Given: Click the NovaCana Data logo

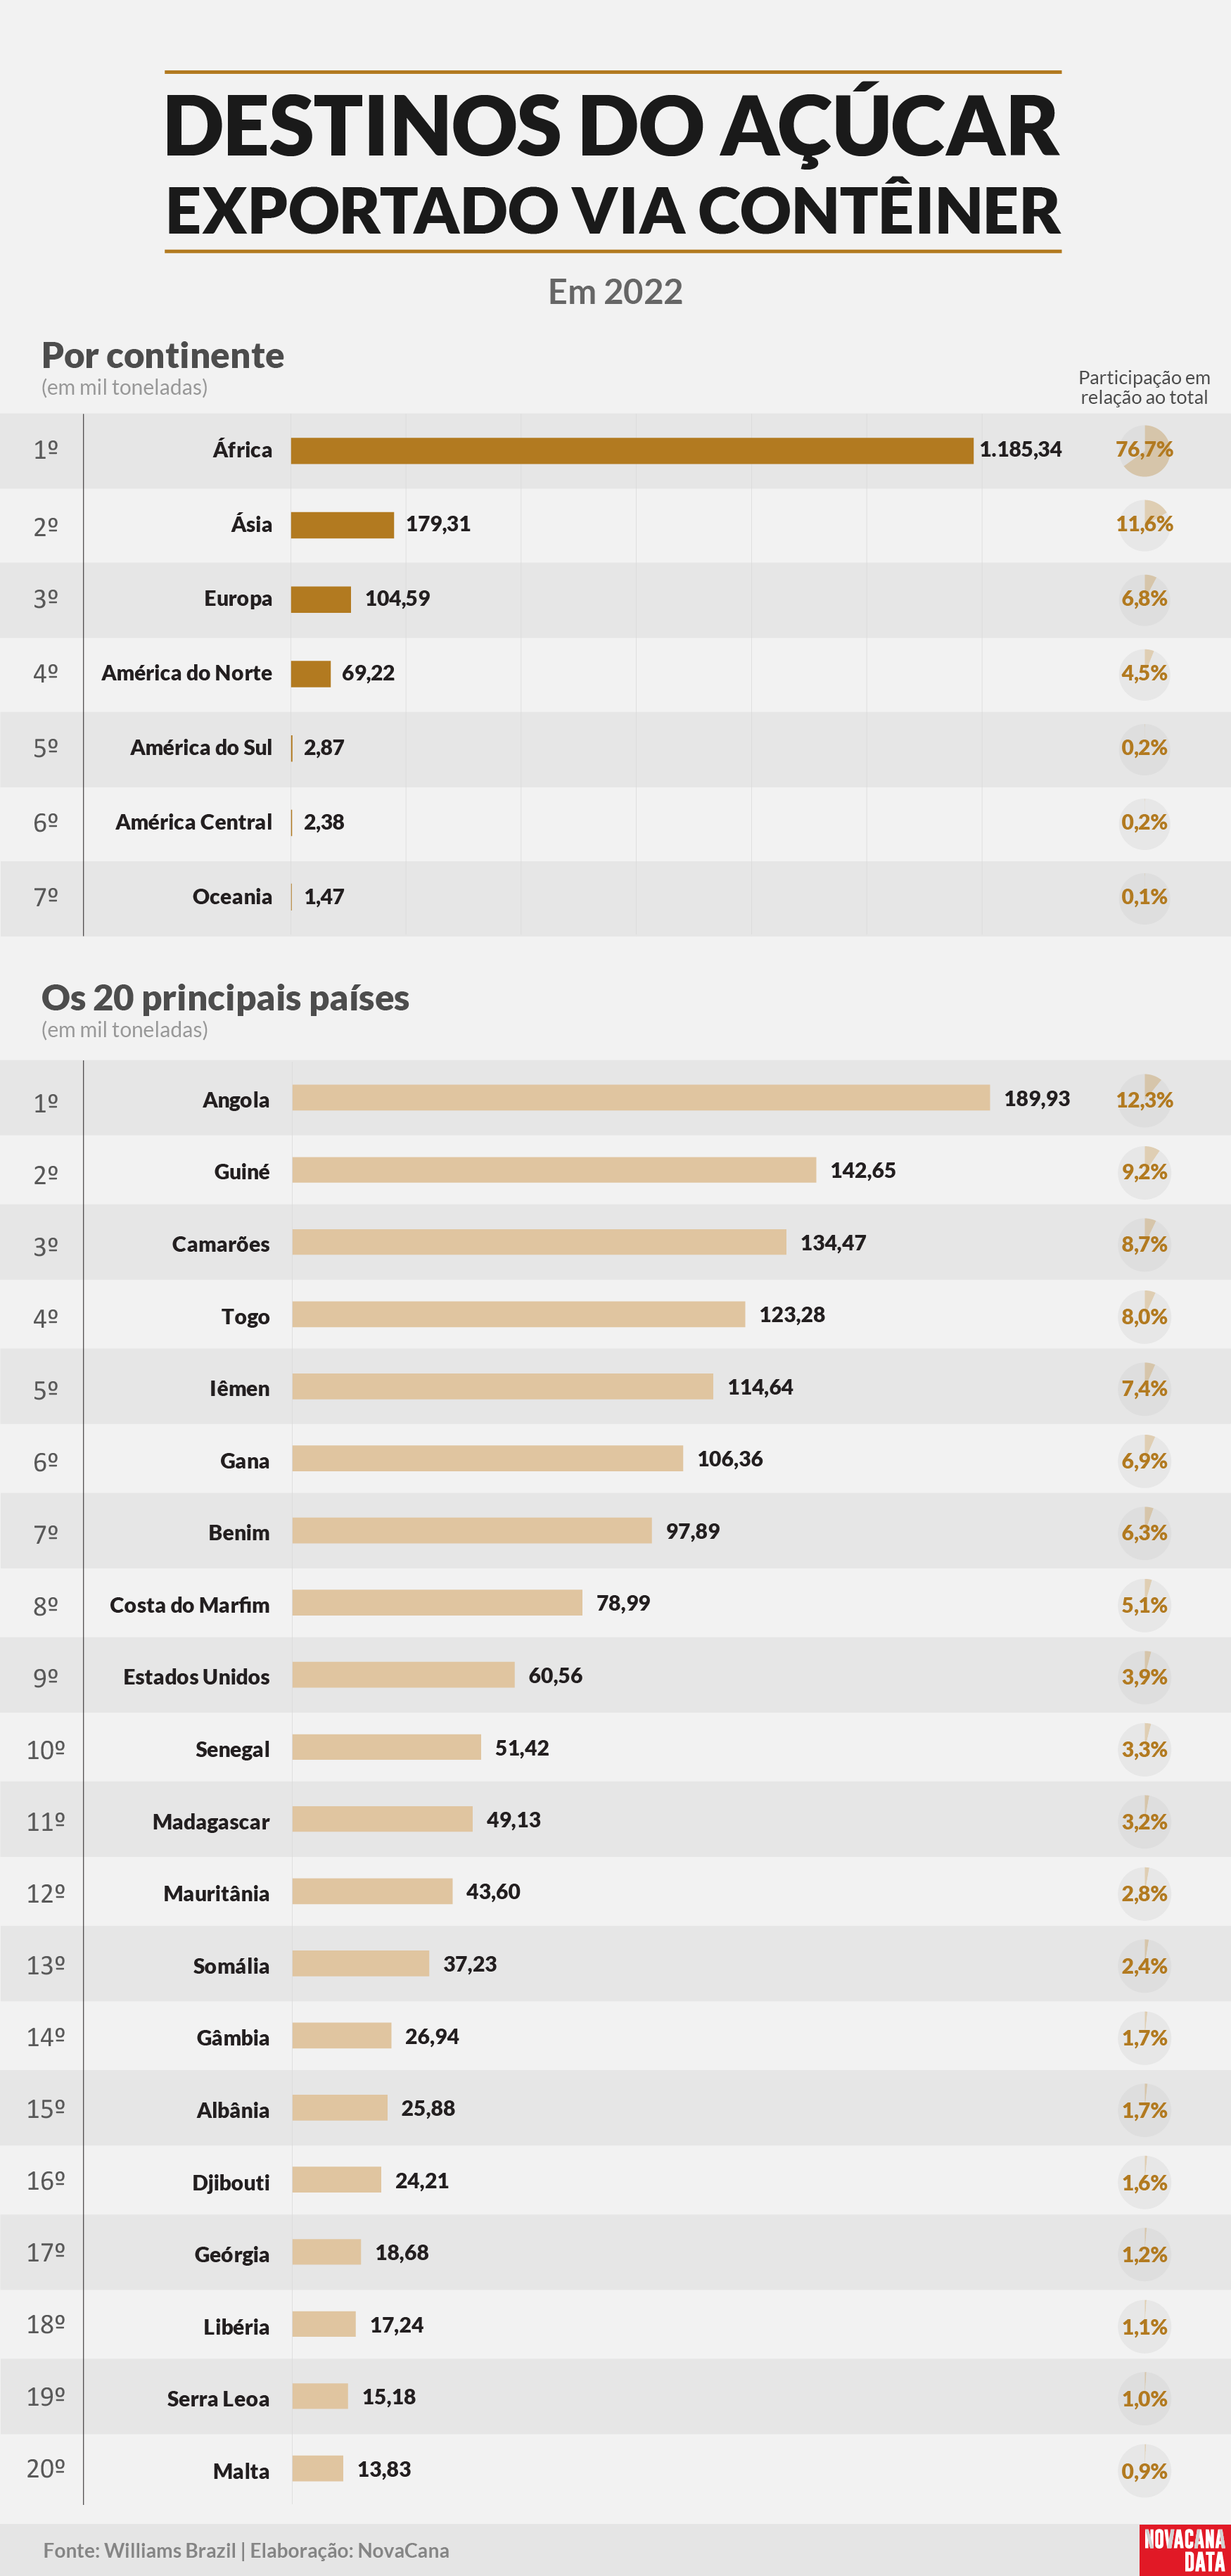Looking at the screenshot, I should (1184, 2549).
